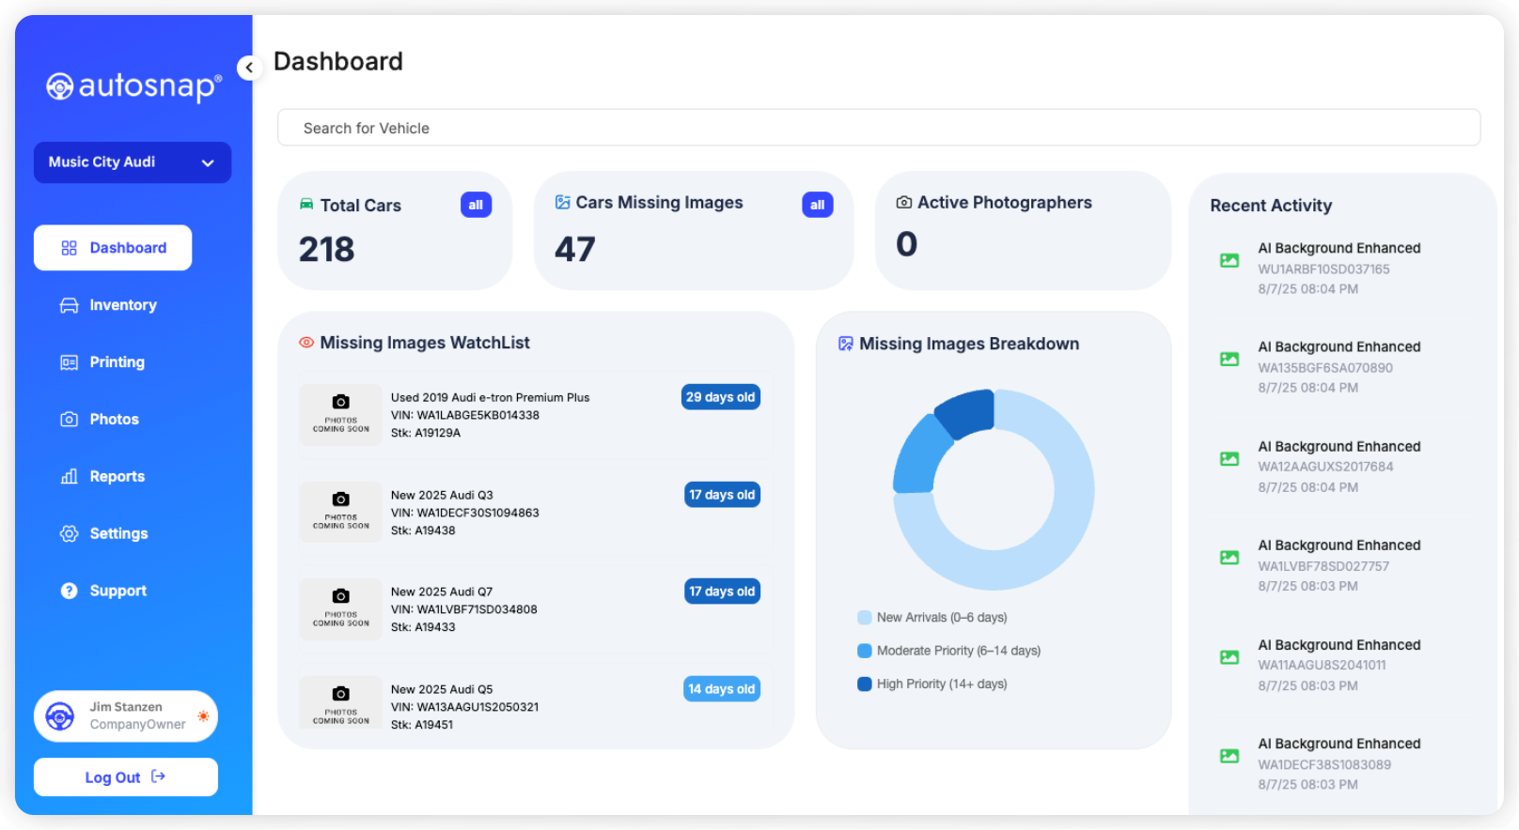Click the Settings gear icon
Viewport: 1519px width, 830px height.
[70, 534]
